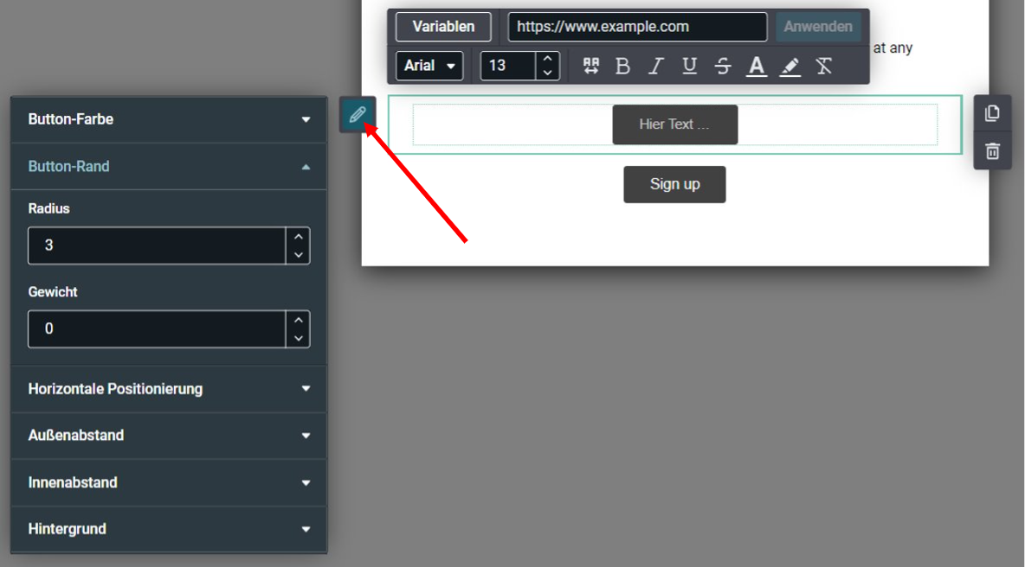Clear text formatting
The width and height of the screenshot is (1025, 567).
(823, 66)
